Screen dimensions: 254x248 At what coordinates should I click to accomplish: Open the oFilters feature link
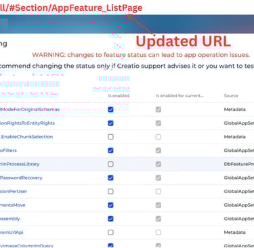(8, 150)
